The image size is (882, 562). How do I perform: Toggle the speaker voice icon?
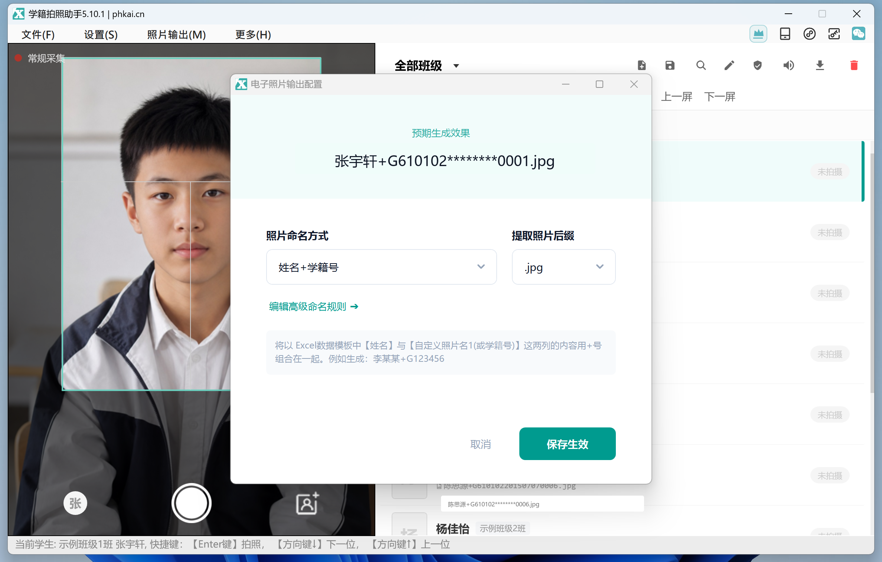tap(788, 65)
